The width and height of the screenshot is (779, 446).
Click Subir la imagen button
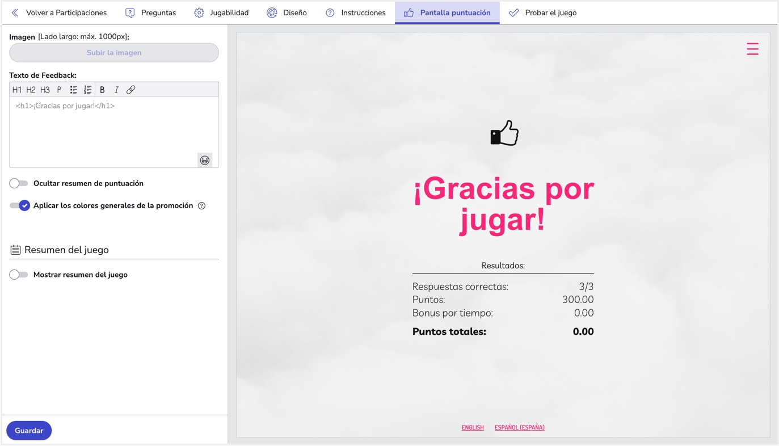point(114,53)
